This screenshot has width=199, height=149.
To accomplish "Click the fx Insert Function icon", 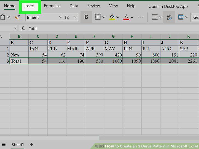I will coord(23,28).
